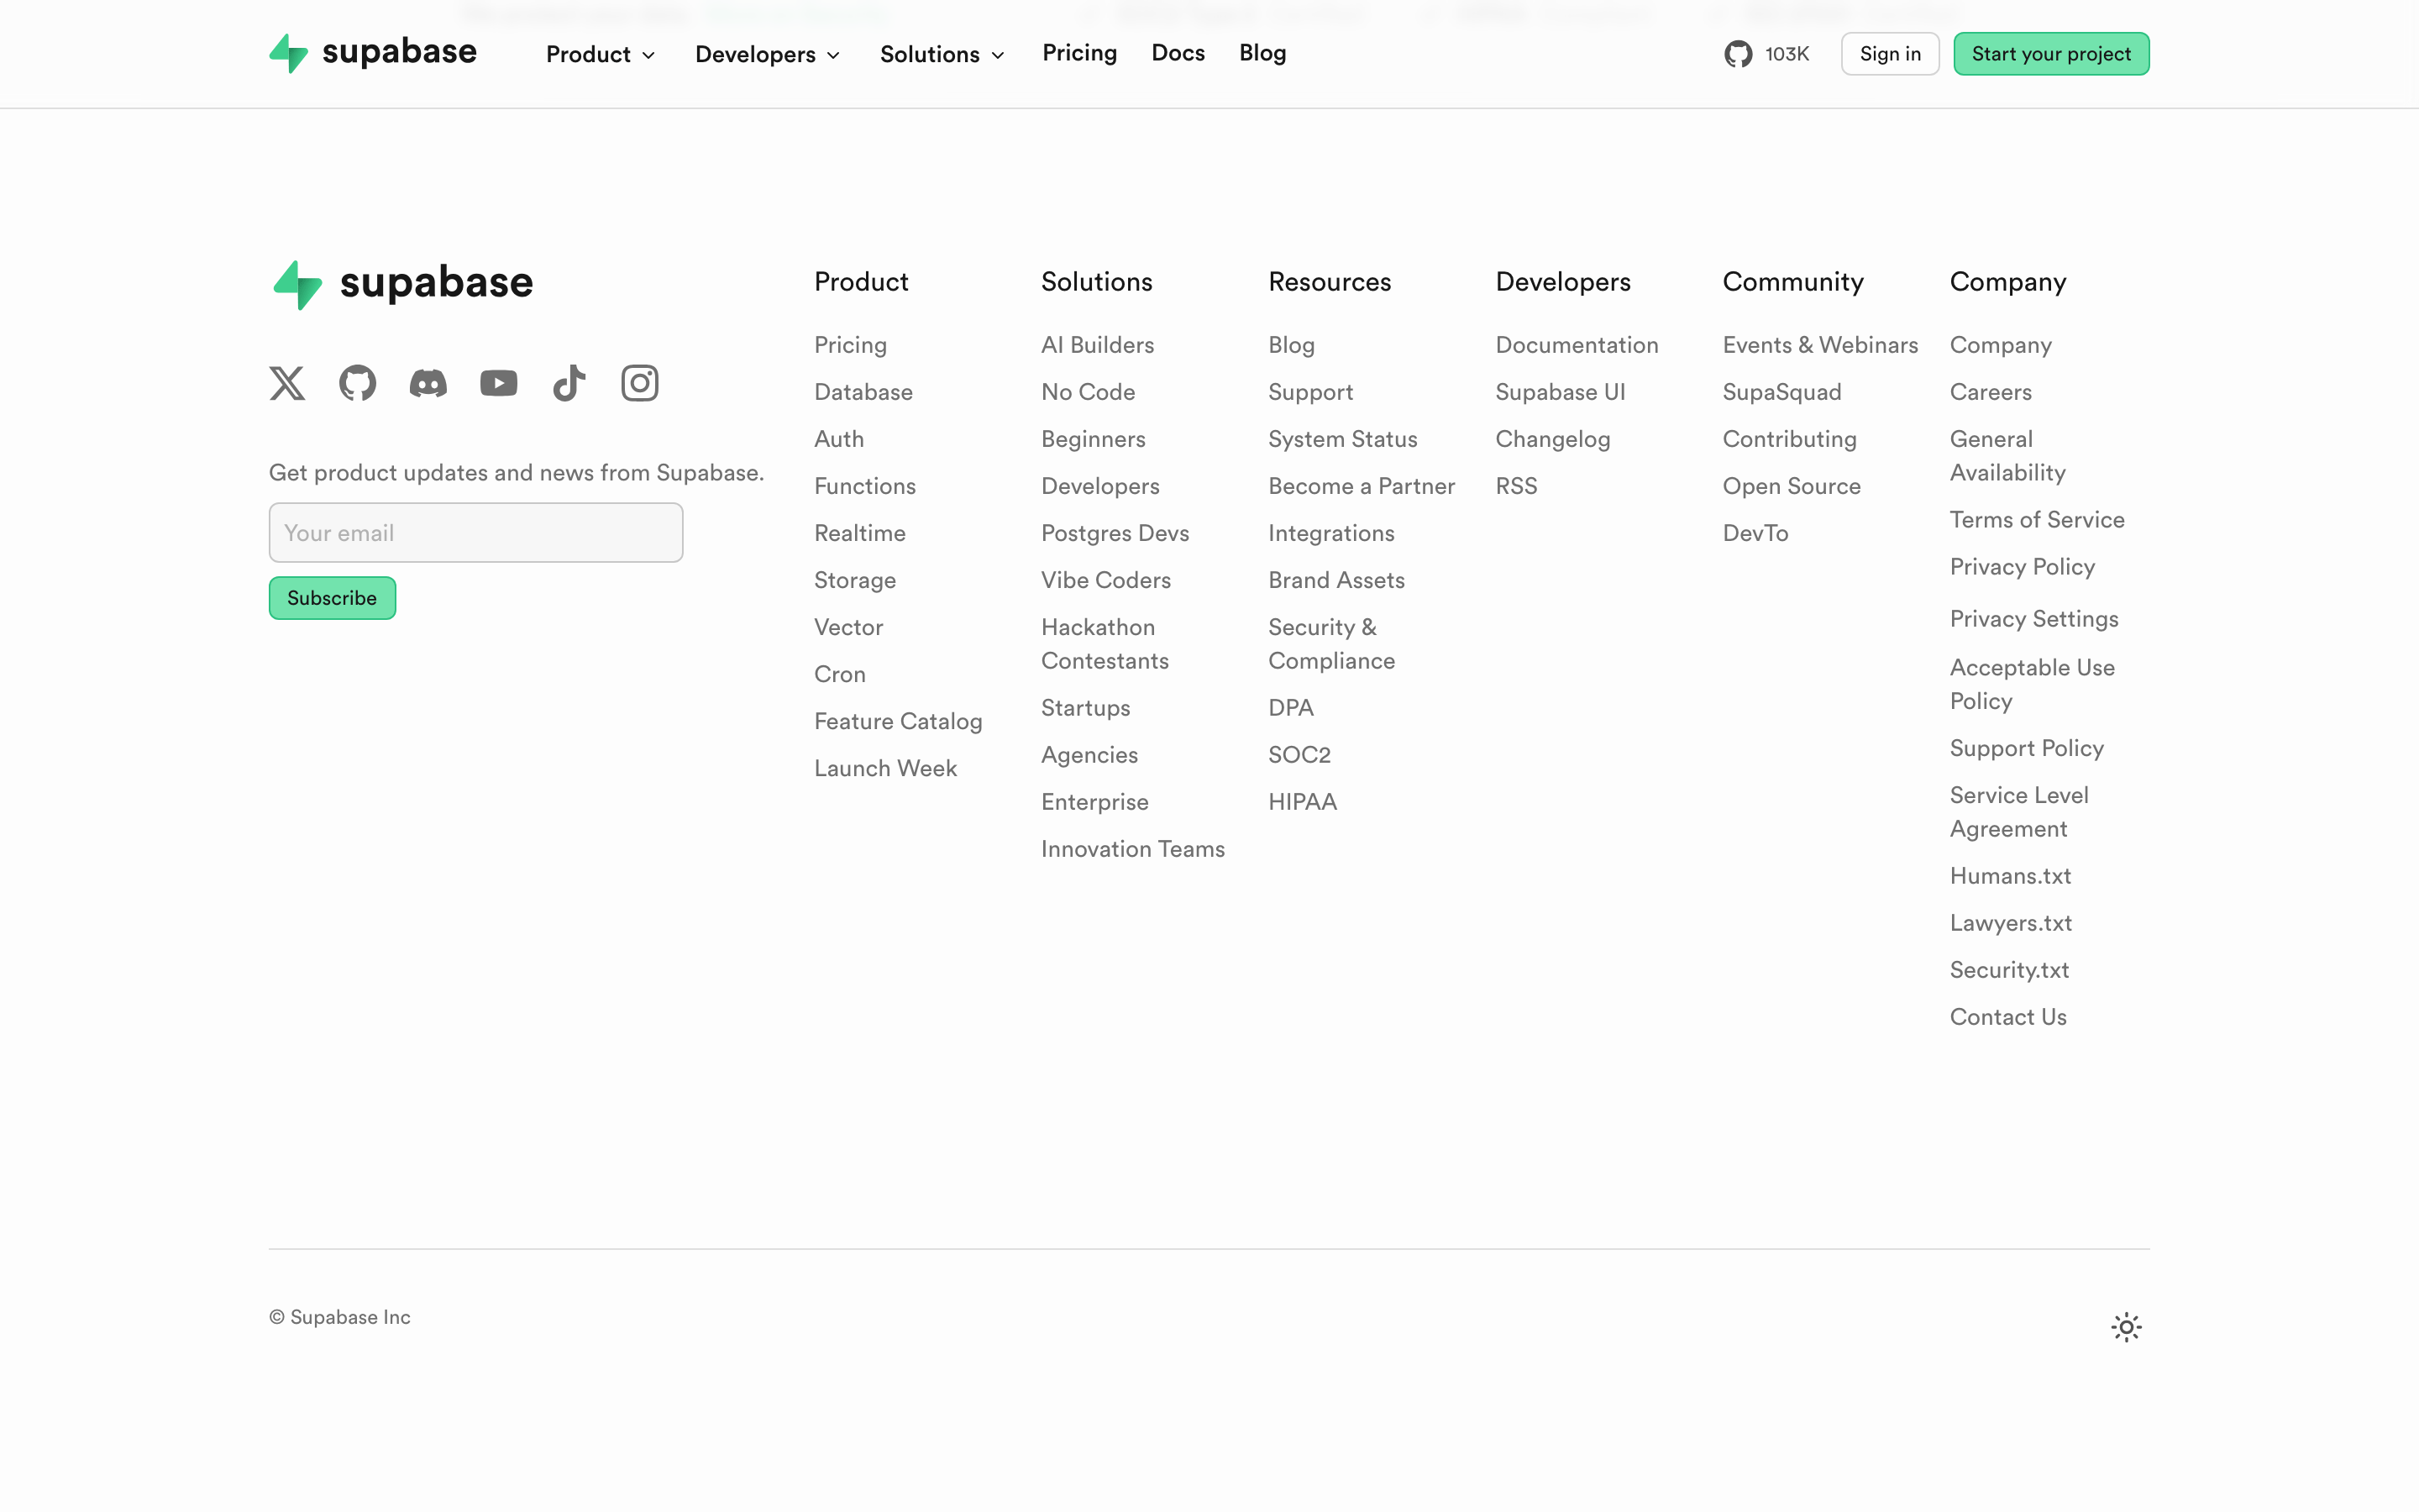Open the AI Builders footer link
This screenshot has width=2419, height=1512.
(1098, 345)
